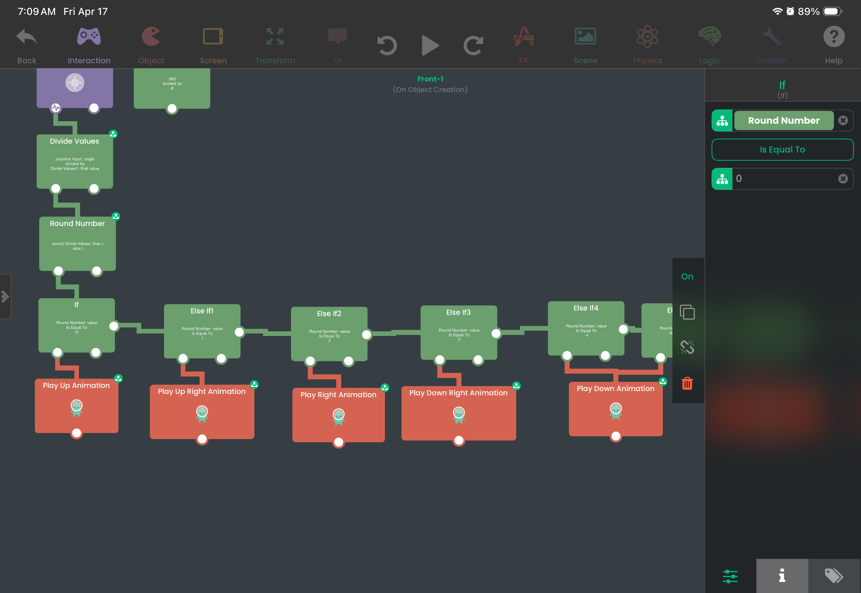Switch to the tags tab
Image resolution: width=861 pixels, height=593 pixels.
(x=834, y=576)
